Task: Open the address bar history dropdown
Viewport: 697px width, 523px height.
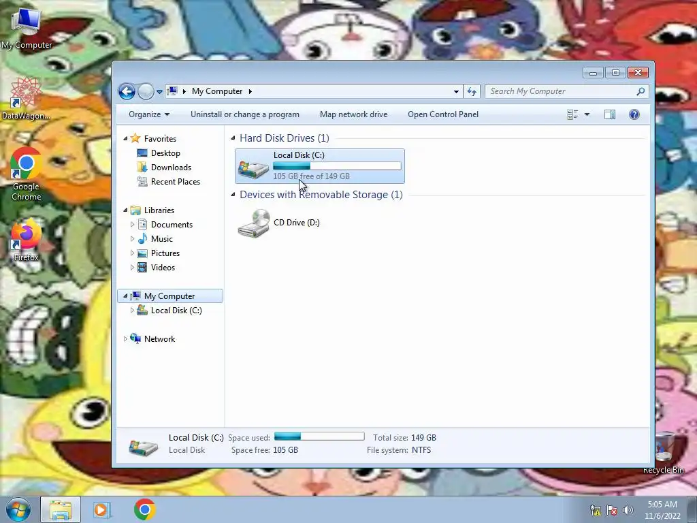Action: pyautogui.click(x=456, y=92)
